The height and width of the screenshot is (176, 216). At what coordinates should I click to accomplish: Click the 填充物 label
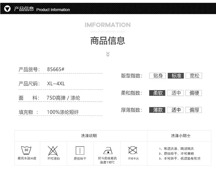coord(28,112)
